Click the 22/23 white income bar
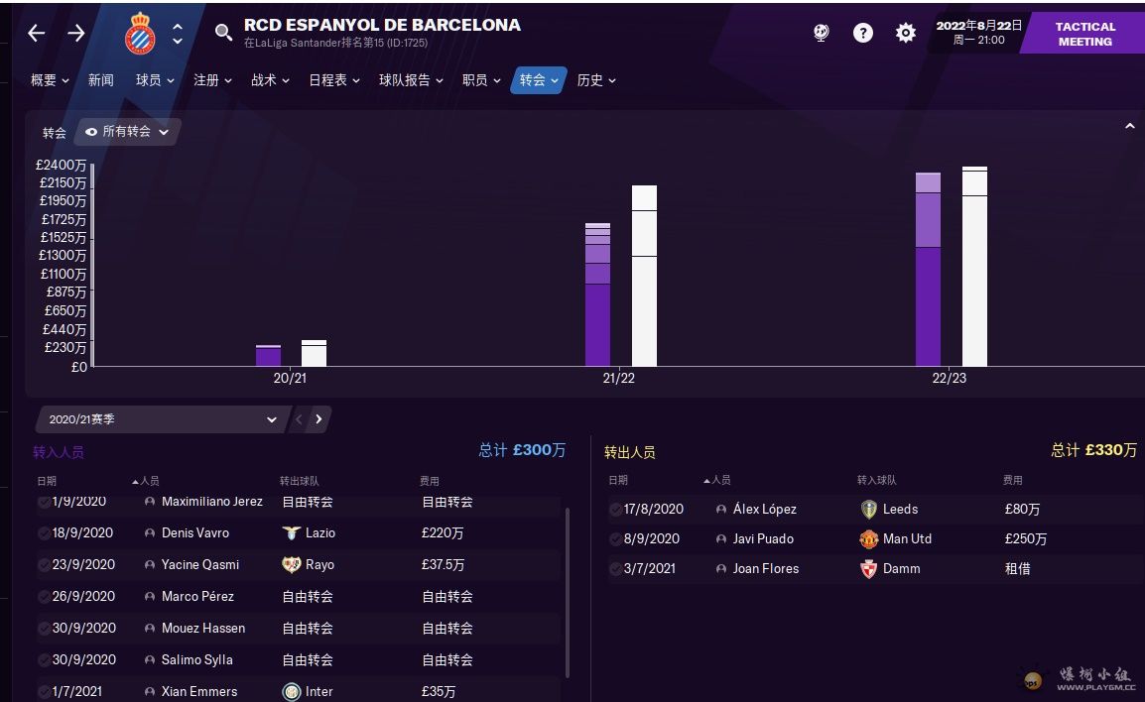Image resolution: width=1145 pixels, height=702 pixels. click(974, 267)
